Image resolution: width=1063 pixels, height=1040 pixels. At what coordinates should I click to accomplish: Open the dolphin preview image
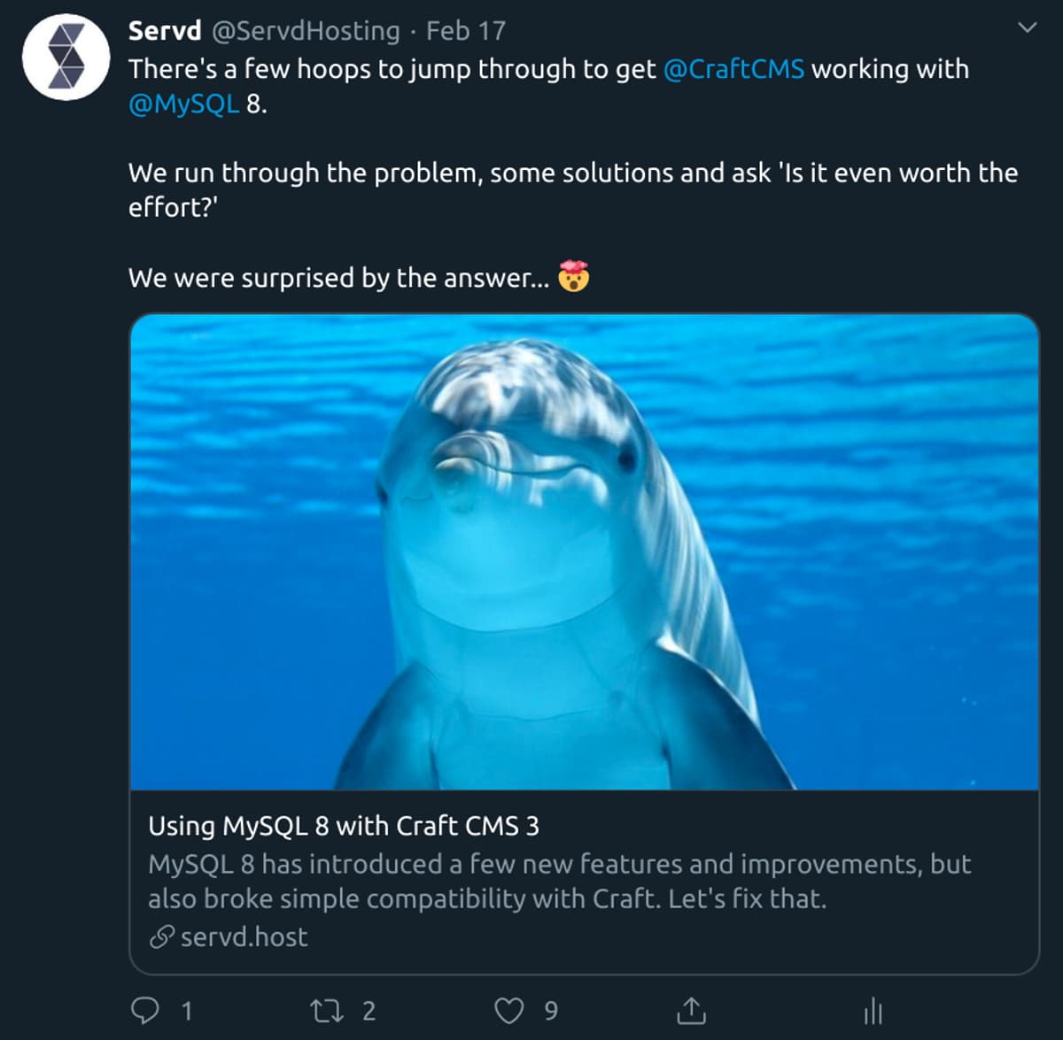pos(585,551)
